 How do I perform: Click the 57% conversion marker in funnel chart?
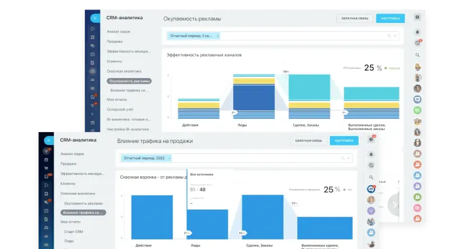(x=187, y=233)
